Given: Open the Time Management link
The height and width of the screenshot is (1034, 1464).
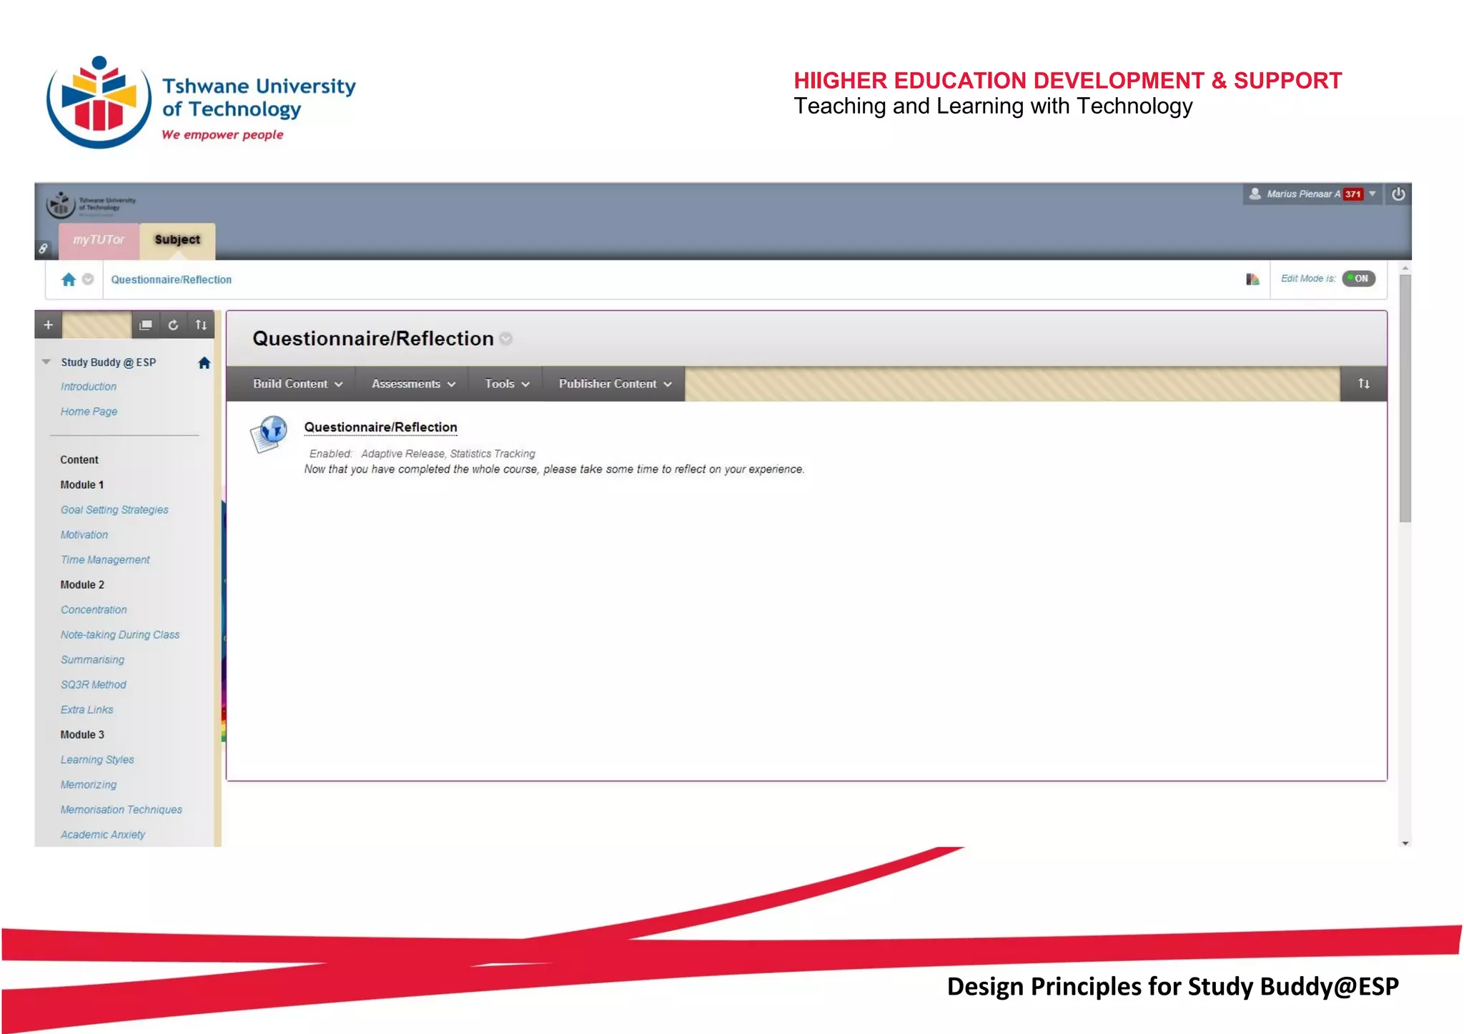Looking at the screenshot, I should coord(105,560).
